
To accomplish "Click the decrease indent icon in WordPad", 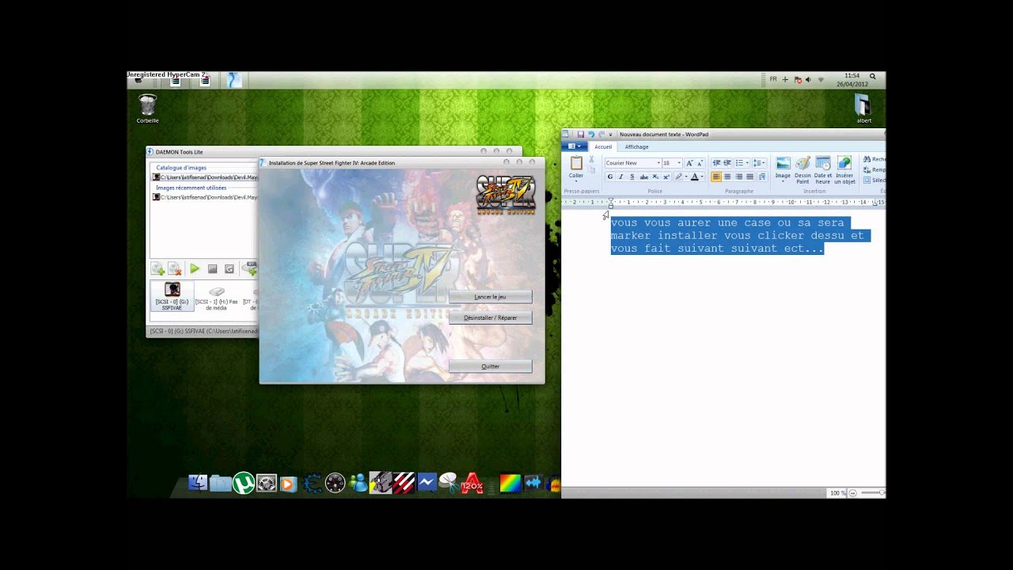I will click(x=716, y=163).
